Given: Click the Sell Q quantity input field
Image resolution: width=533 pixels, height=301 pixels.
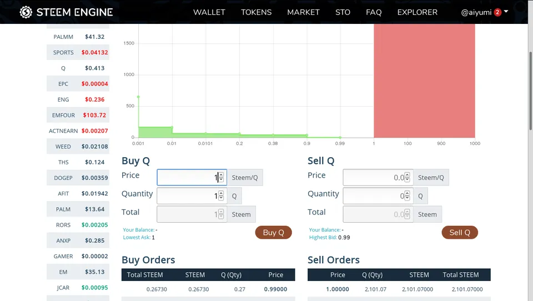Looking at the screenshot, I should point(378,196).
